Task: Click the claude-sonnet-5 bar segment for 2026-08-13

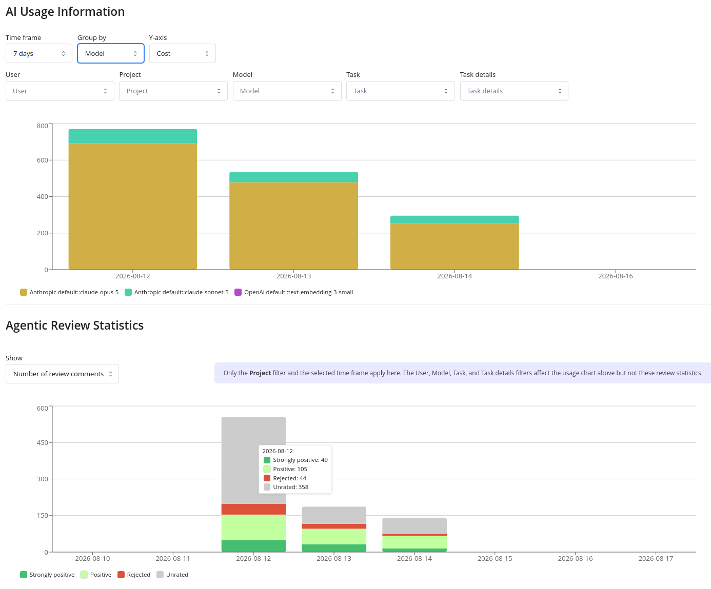Action: pos(293,177)
